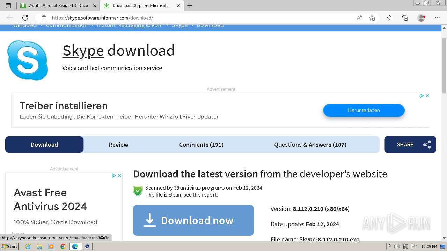Viewport: 447px width, 251px height.
Task: Open browser Collections
Action: pyautogui.click(x=405, y=18)
